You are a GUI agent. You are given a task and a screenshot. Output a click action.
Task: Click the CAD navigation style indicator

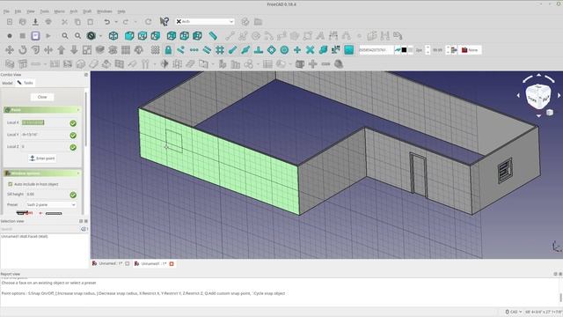(x=514, y=312)
